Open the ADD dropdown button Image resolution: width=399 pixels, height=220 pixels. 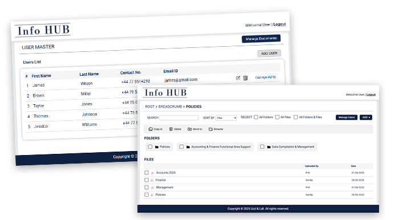point(366,117)
